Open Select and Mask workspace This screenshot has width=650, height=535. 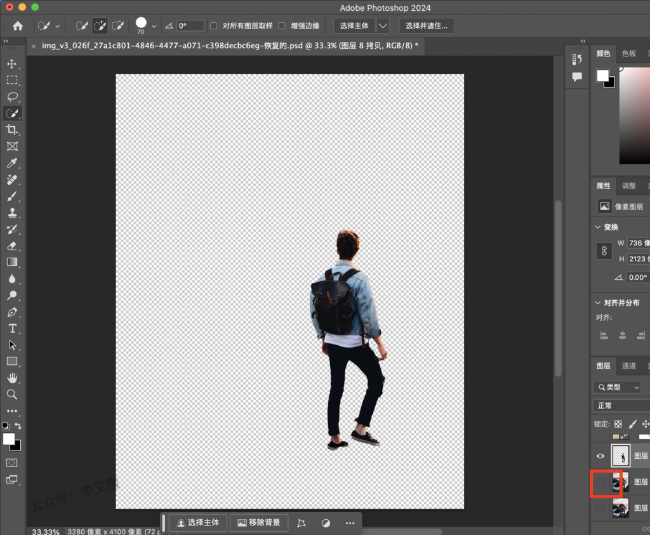point(427,25)
